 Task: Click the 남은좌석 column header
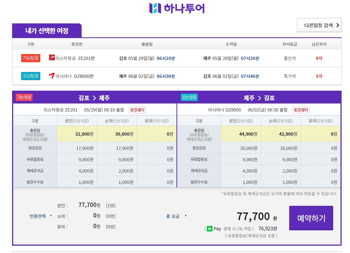tap(319, 44)
